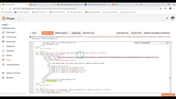Viewport: 176px width, 99px height.
Task: Reload the page with refresh icon
Action: point(10,9)
